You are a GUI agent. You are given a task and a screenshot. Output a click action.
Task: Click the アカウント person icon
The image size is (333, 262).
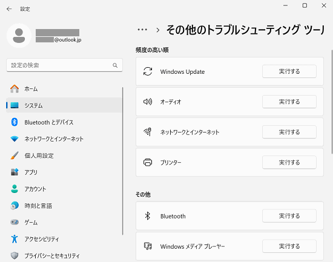click(15, 189)
